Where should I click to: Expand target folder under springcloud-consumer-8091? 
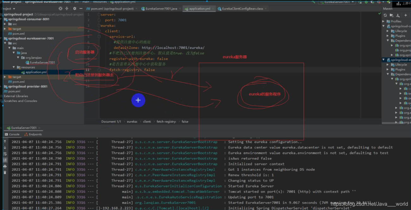tap(5, 29)
